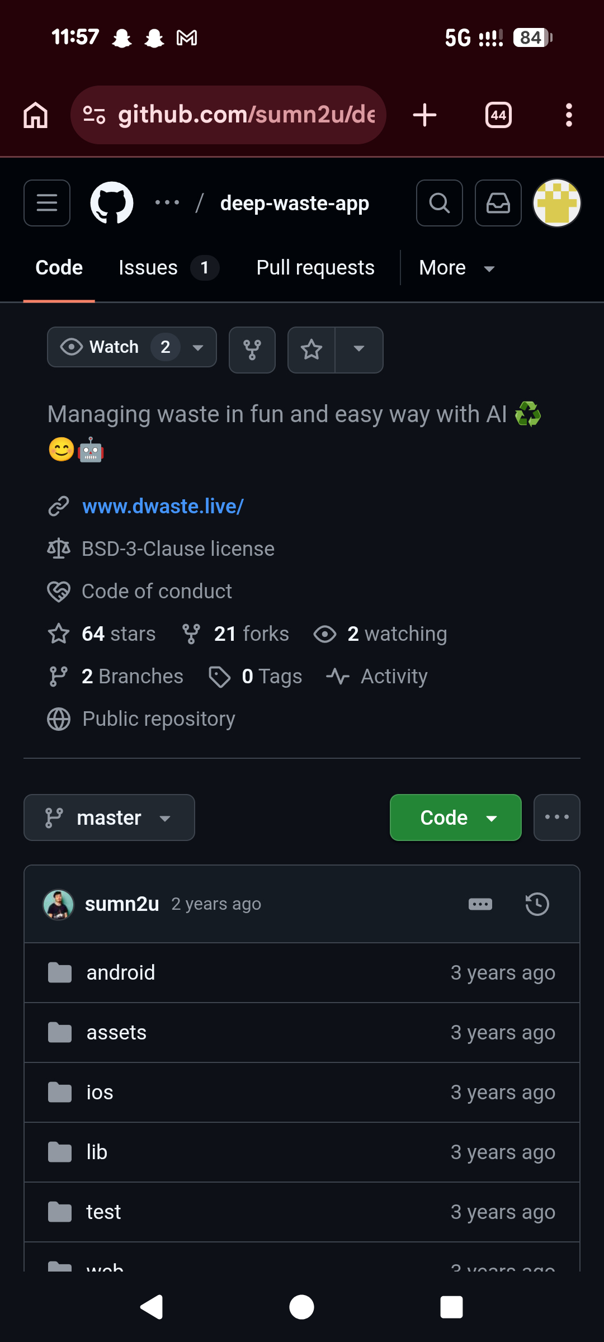Open the master branch selector dropdown
This screenshot has width=604, height=1342.
tap(109, 818)
